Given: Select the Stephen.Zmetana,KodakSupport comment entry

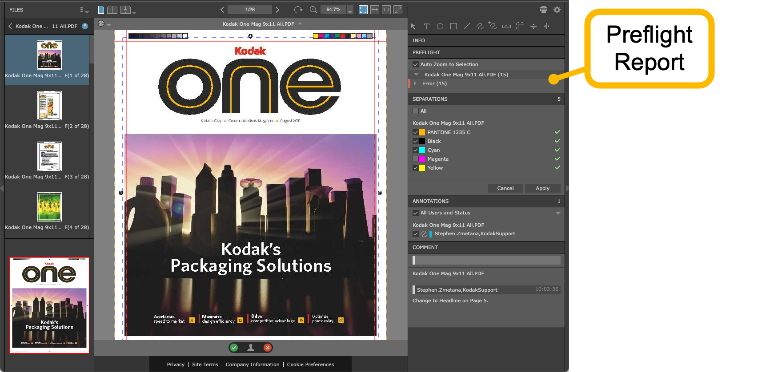Looking at the screenshot, I should [x=486, y=290].
